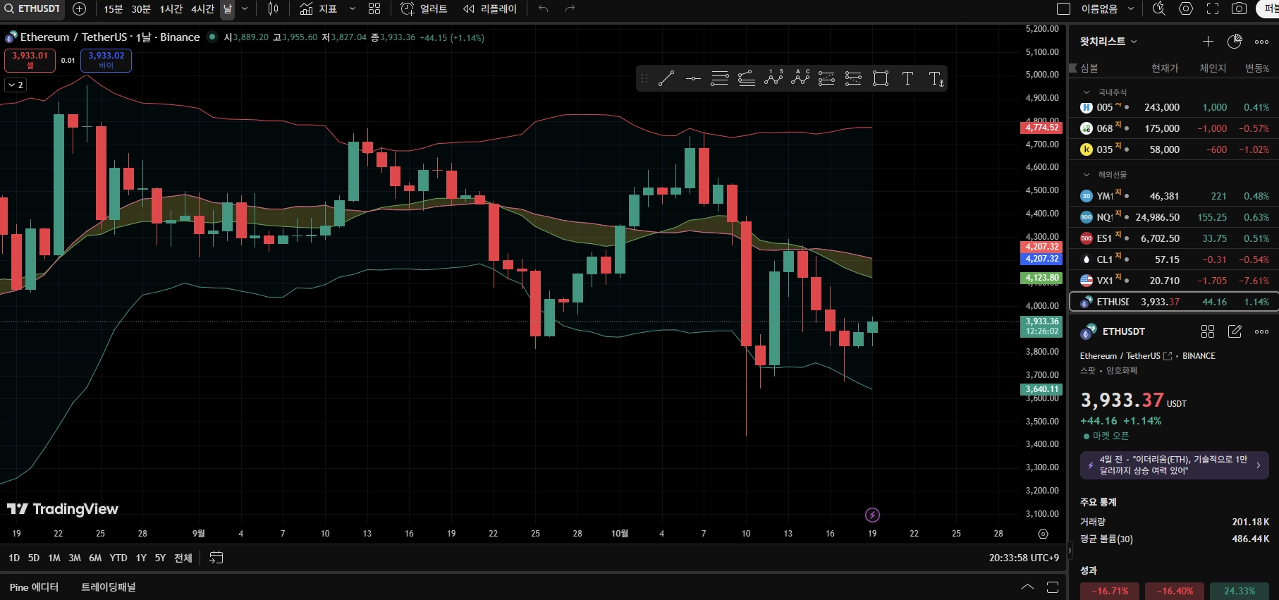Switch to the 4시간 timeframe
1279x600 pixels.
tap(202, 8)
